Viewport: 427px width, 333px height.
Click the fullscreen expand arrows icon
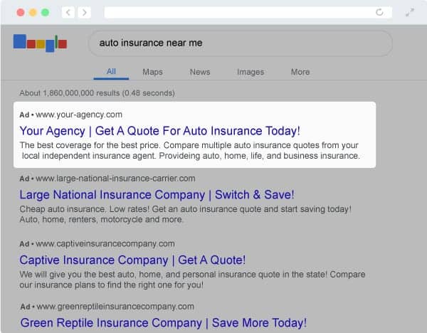tap(410, 12)
